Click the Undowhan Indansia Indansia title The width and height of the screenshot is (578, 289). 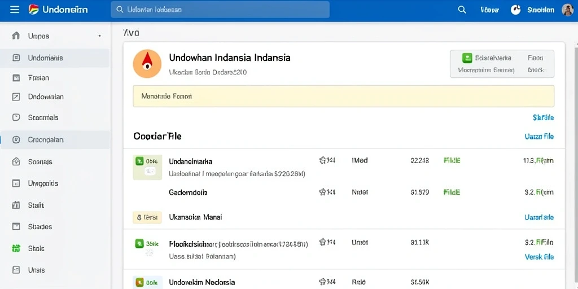tap(230, 58)
